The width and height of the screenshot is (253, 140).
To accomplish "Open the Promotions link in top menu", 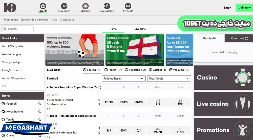I will [x=11, y=20].
